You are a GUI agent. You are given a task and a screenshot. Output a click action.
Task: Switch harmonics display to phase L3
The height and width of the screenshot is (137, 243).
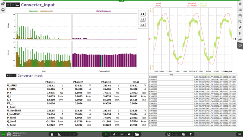click(143, 25)
